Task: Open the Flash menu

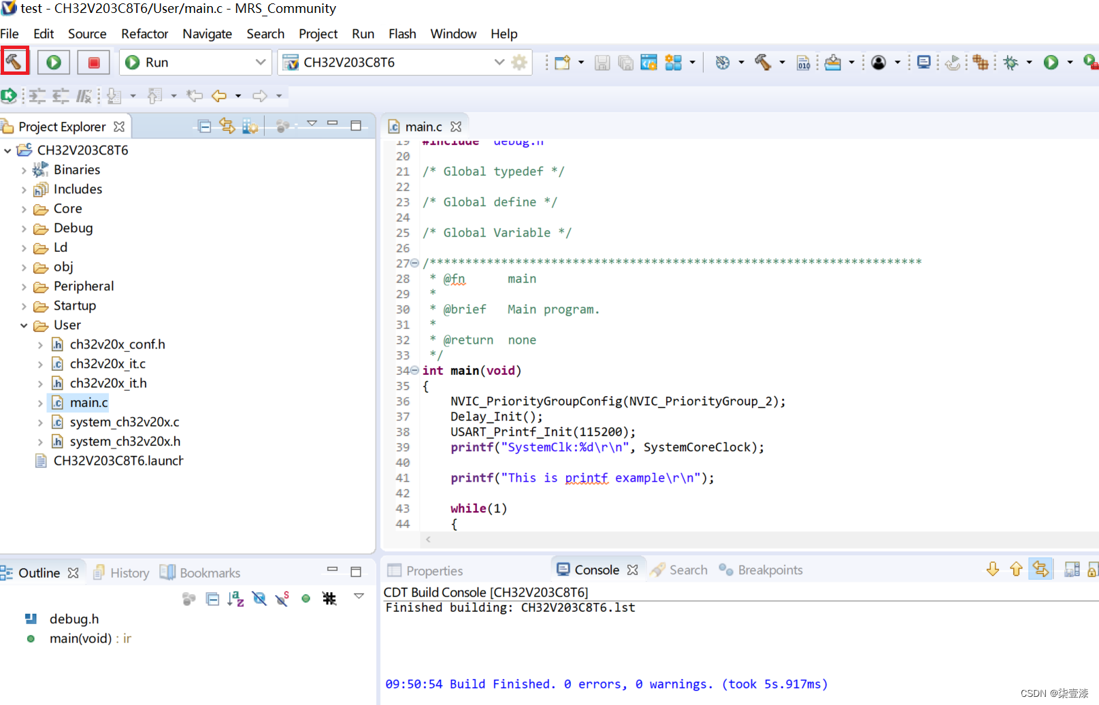Action: coord(401,34)
